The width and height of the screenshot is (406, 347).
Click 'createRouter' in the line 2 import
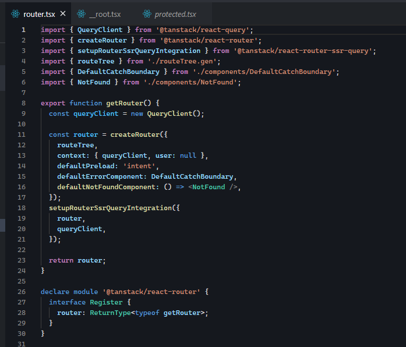click(x=102, y=40)
